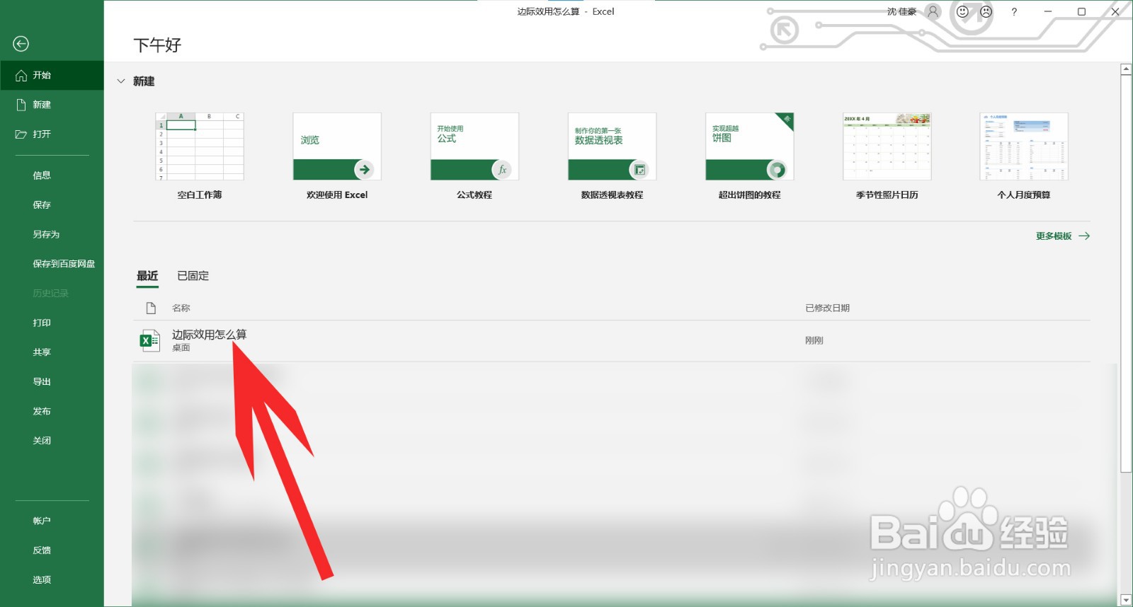Click the back arrow to return to workbook

21,44
